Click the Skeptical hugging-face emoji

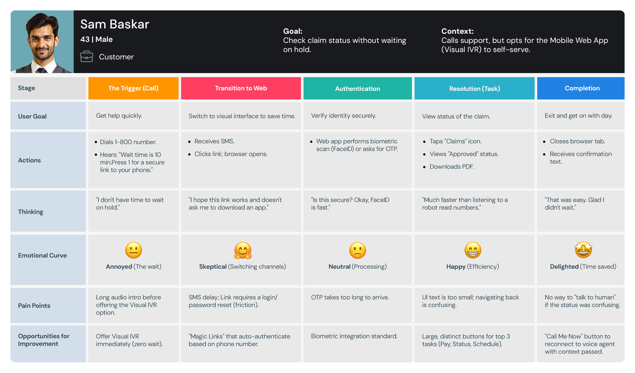pyautogui.click(x=243, y=250)
